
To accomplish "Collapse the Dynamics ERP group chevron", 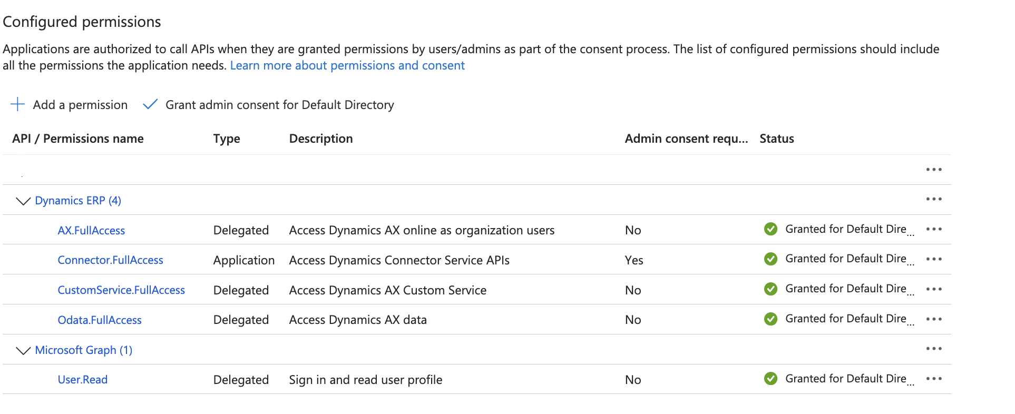I will click(x=23, y=201).
